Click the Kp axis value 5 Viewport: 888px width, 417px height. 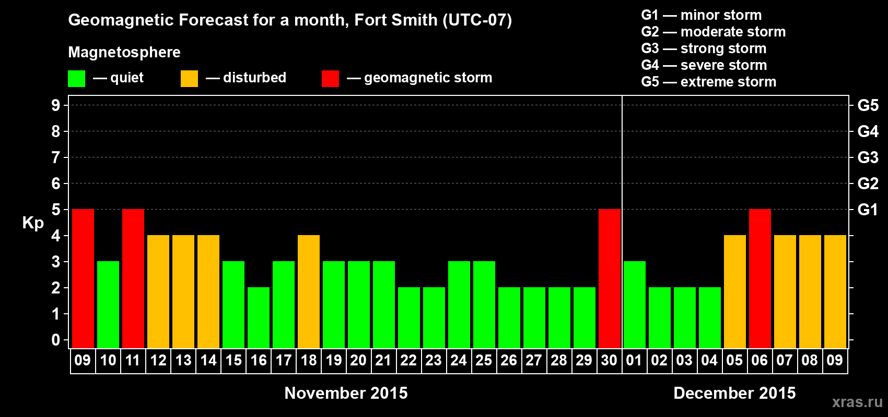click(56, 210)
